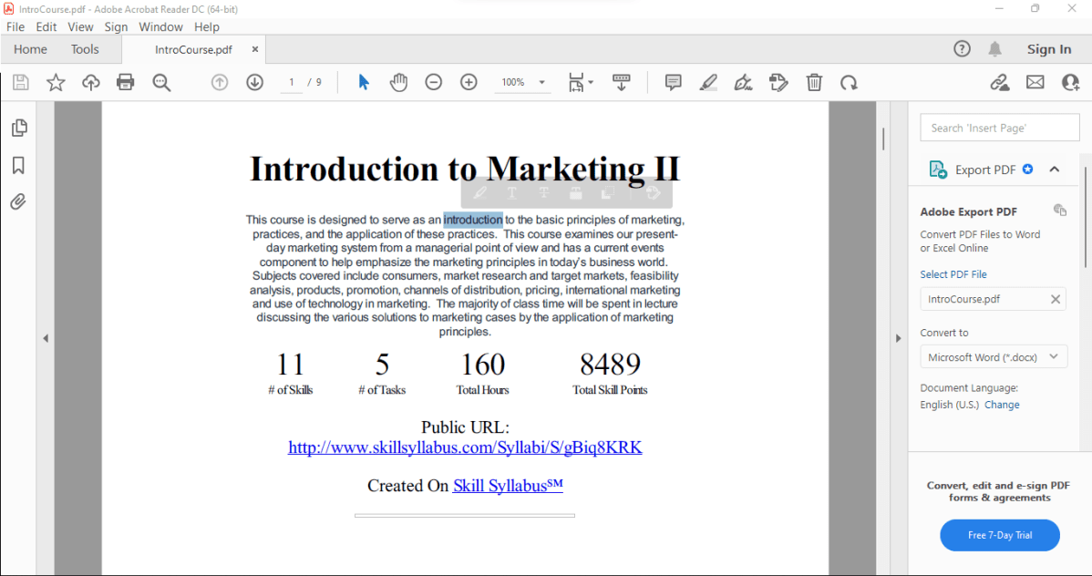Open the View menu
This screenshot has height=576, width=1092.
point(80,26)
